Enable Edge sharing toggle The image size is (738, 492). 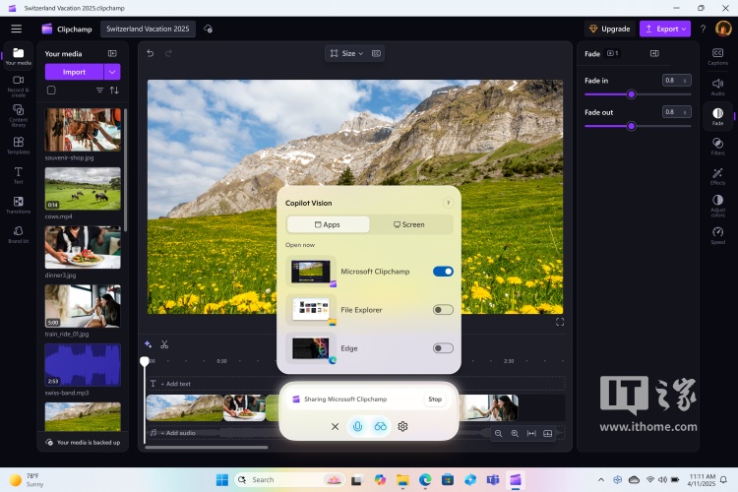point(443,348)
